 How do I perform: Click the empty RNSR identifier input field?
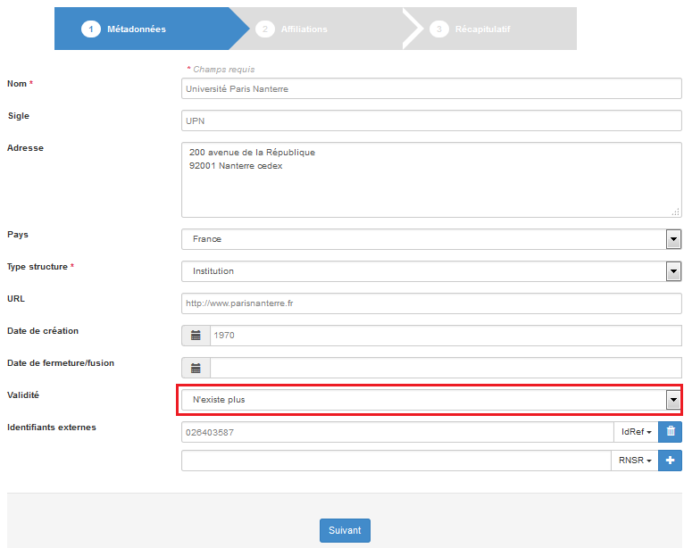396,461
